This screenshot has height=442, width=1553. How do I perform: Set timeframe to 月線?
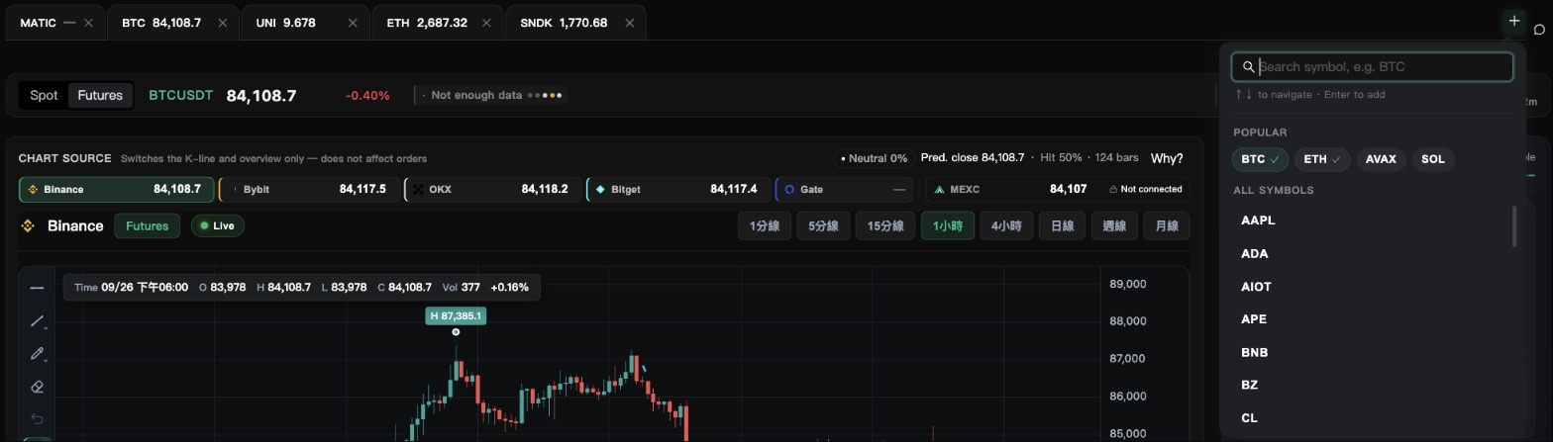point(1167,226)
